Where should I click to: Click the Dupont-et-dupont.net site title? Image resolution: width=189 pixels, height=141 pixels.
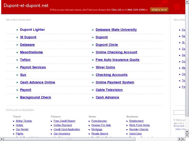26,5
